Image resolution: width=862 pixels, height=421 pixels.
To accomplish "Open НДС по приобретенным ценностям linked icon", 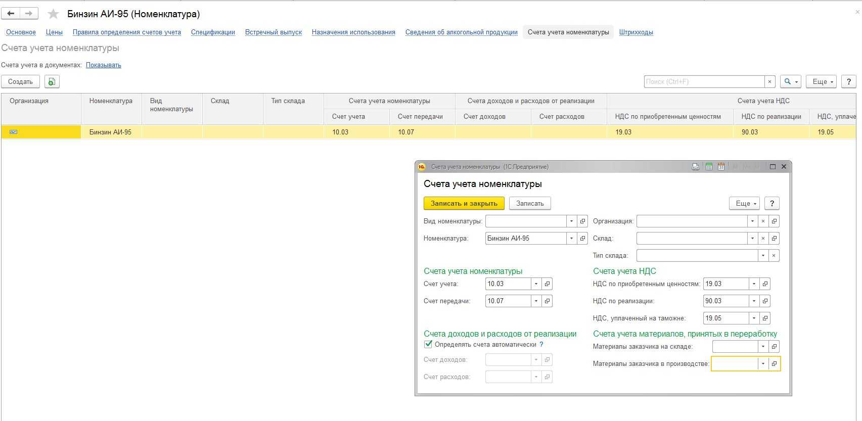I will pos(765,284).
